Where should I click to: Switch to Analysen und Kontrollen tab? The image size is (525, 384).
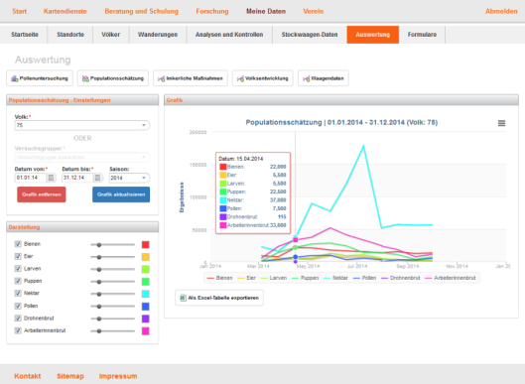(229, 35)
